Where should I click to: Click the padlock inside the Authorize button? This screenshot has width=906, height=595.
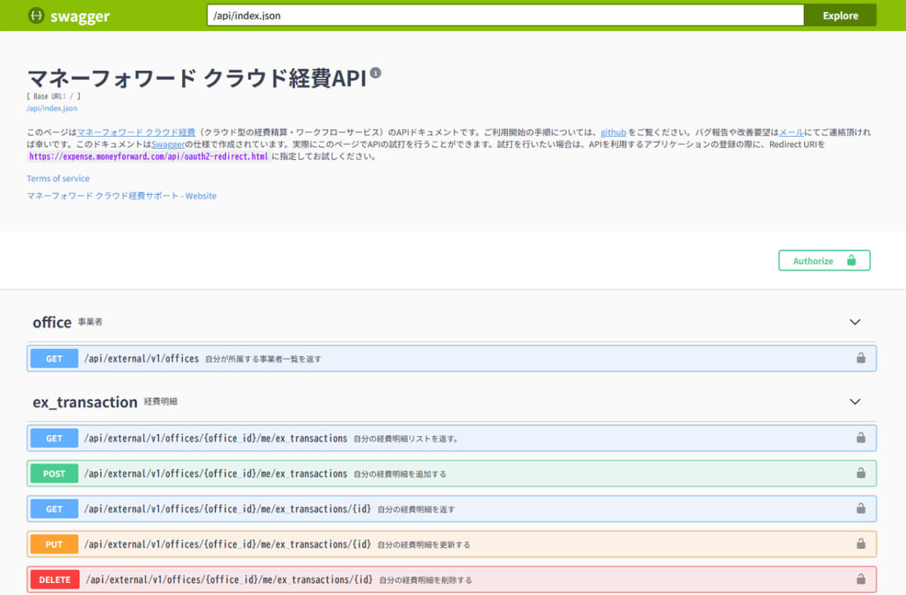[x=852, y=260]
